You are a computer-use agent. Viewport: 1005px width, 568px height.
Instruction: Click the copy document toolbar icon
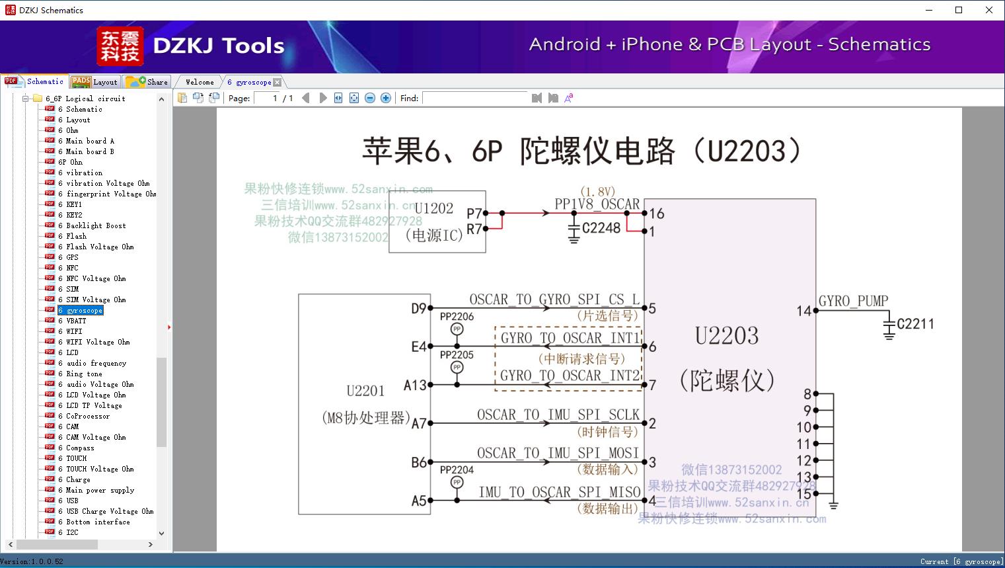pyautogui.click(x=182, y=98)
